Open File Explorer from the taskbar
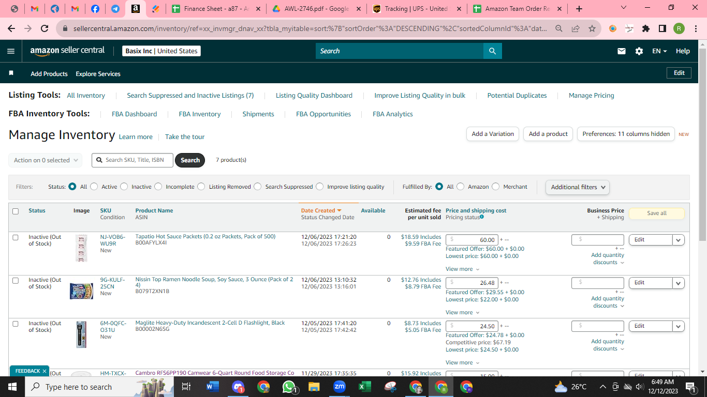Image resolution: width=707 pixels, height=397 pixels. point(314,387)
